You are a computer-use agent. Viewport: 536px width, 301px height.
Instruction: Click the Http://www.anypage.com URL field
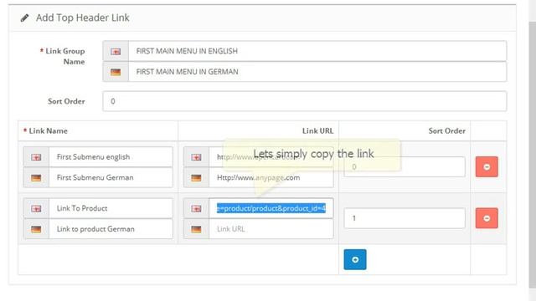coord(271,177)
